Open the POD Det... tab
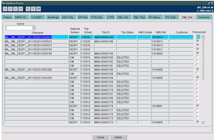This screenshot has height=140, width=214. [97, 17]
